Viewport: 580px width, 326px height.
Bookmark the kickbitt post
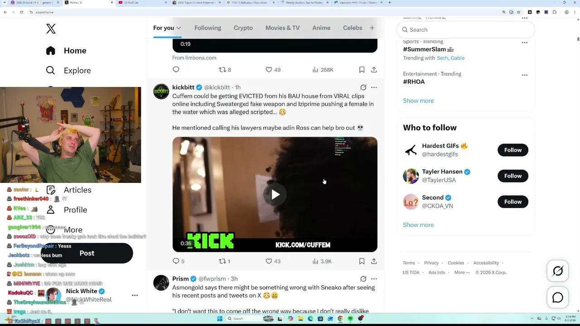362,261
